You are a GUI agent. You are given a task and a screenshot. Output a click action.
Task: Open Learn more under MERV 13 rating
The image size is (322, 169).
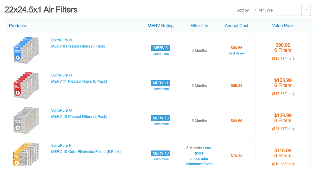160,124
